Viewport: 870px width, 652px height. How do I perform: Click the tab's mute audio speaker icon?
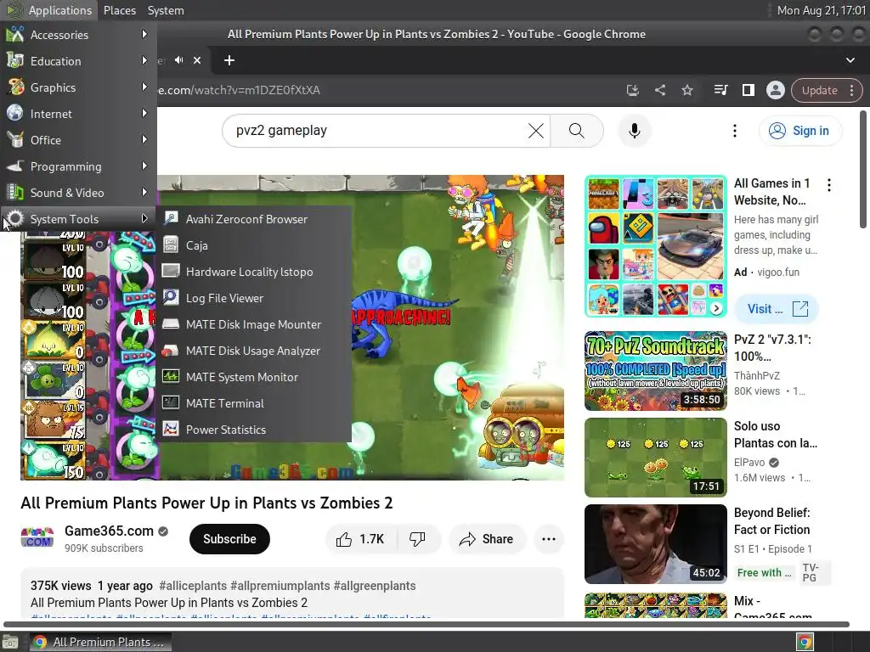click(178, 60)
